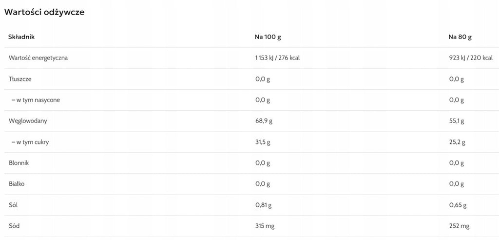Click the '– w tym nasycone' row label
Viewport: 499px width, 240px height.
point(36,100)
